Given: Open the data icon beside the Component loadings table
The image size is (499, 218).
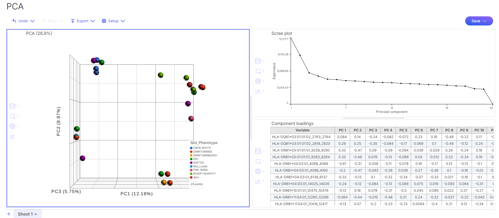Looking at the screenshot, I should 258,151.
